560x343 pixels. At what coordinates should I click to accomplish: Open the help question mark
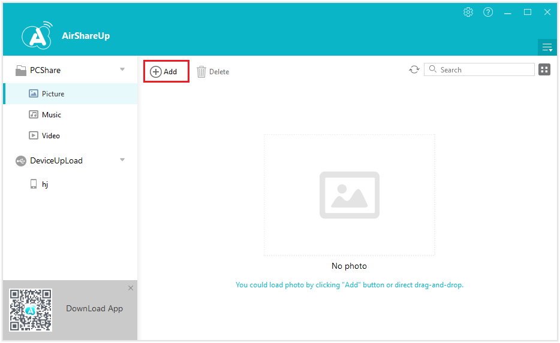(x=488, y=12)
